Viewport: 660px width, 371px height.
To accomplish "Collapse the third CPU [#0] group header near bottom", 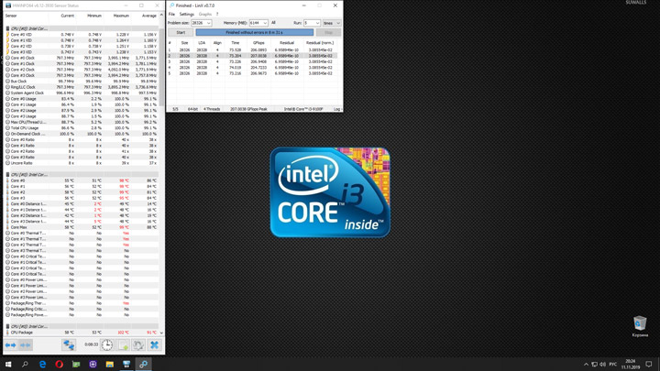I will (x=82, y=326).
